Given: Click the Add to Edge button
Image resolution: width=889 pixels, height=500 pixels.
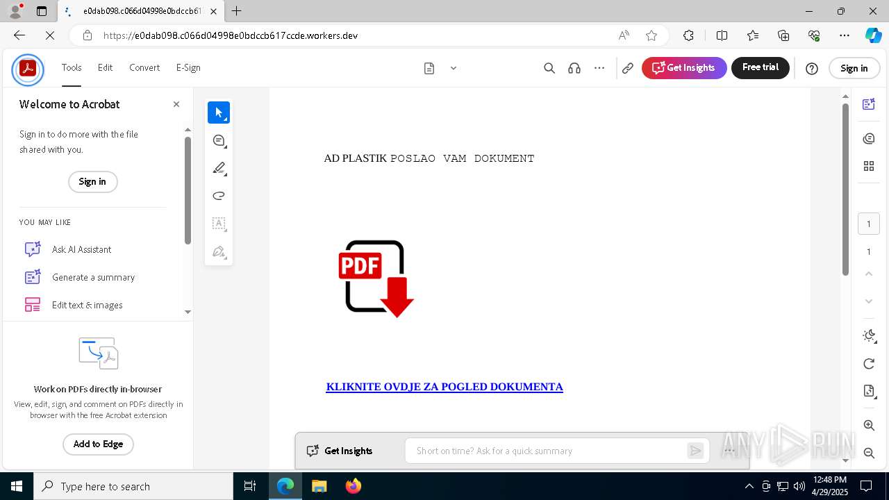Looking at the screenshot, I should pos(98,444).
